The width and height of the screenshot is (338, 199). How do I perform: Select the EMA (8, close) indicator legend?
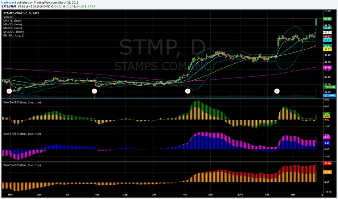point(12,20)
